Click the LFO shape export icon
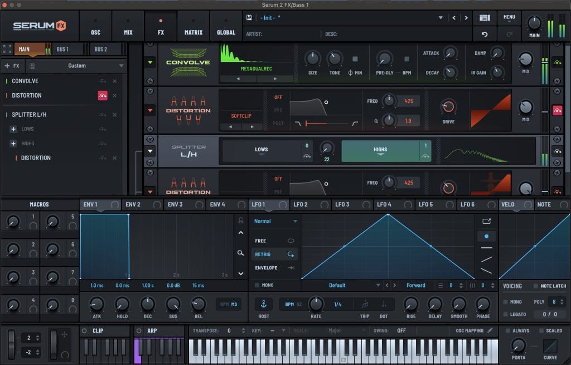This screenshot has width=571, height=365. click(486, 221)
